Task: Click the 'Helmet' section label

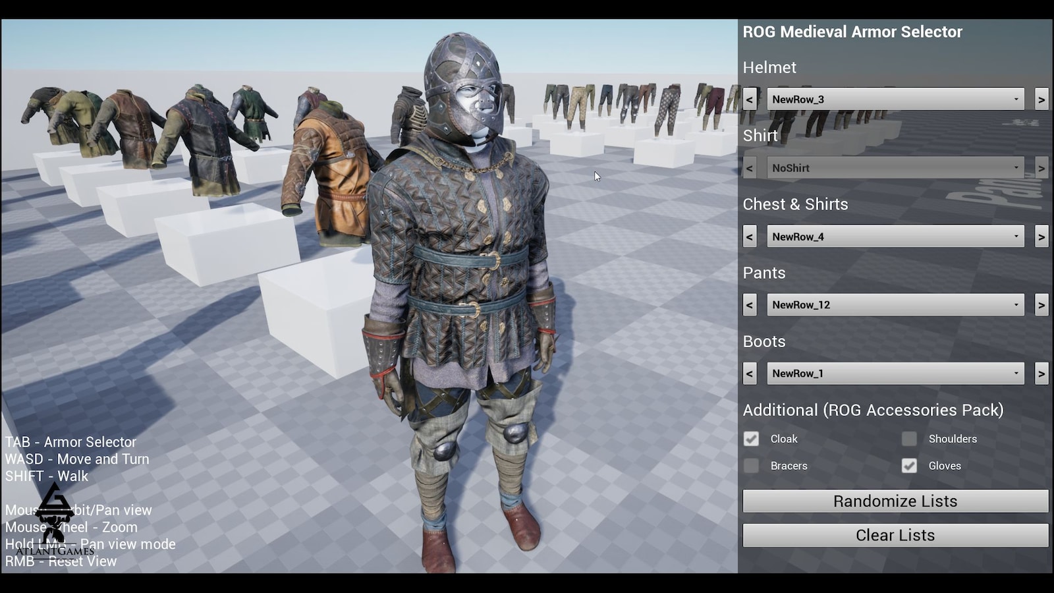Action: [x=769, y=67]
